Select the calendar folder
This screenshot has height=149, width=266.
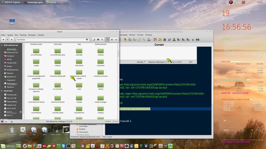coord(79,52)
